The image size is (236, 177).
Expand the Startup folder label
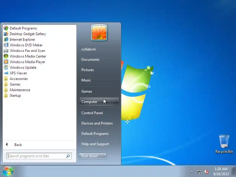(15, 96)
